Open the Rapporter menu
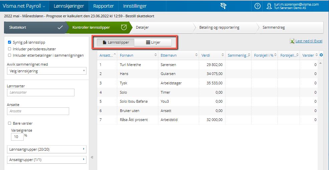 coord(104,6)
